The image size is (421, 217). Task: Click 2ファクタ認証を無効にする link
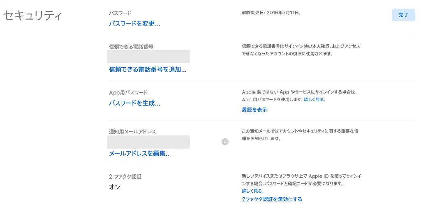pyautogui.click(x=272, y=199)
